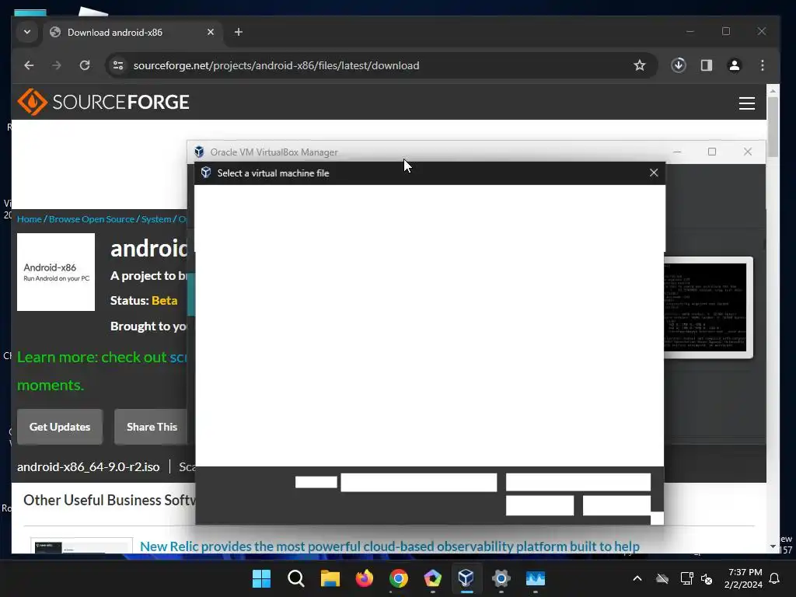
Task: Open the SourceForge hamburger menu
Action: point(747,103)
